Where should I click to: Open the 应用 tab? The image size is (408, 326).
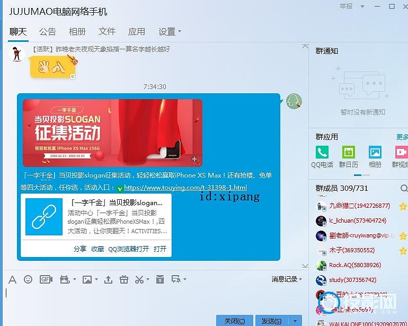(x=137, y=32)
